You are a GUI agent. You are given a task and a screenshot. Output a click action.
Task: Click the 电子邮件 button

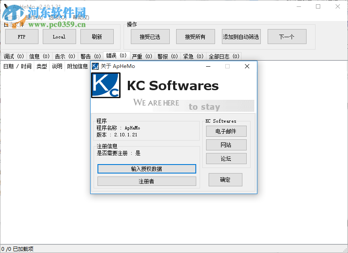tap(226, 131)
